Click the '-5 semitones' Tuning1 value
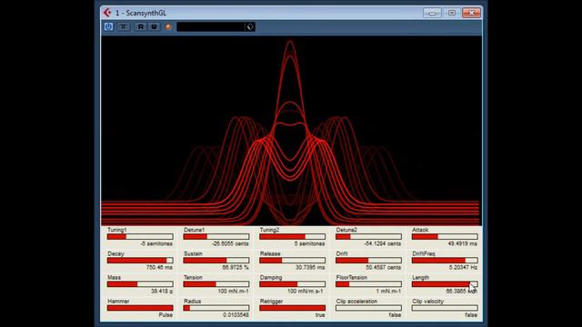This screenshot has height=327, width=582. tap(156, 243)
